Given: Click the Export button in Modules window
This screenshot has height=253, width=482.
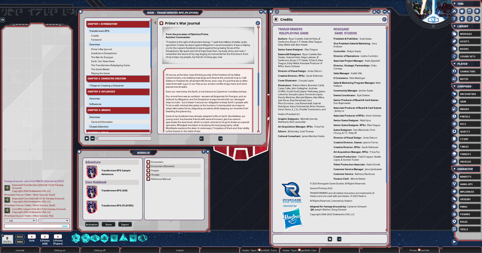Looking at the screenshot, I should pyautogui.click(x=125, y=224).
